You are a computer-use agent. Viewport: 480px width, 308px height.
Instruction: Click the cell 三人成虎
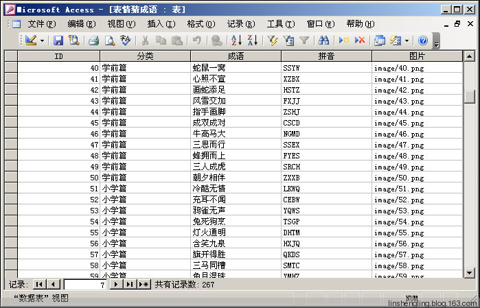click(x=236, y=167)
